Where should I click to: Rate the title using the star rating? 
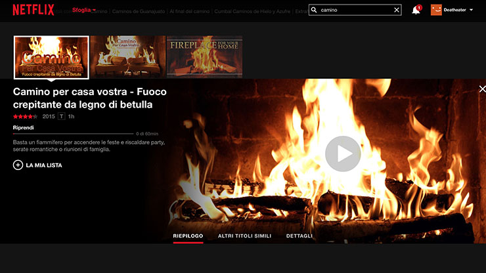pos(26,116)
